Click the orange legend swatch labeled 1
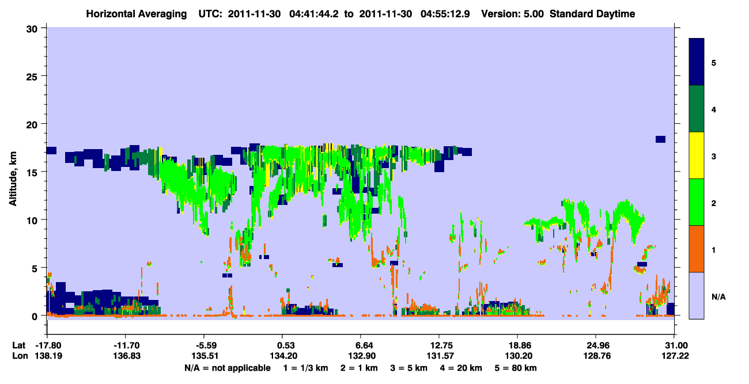Image resolution: width=749 pixels, height=384 pixels. (x=697, y=249)
